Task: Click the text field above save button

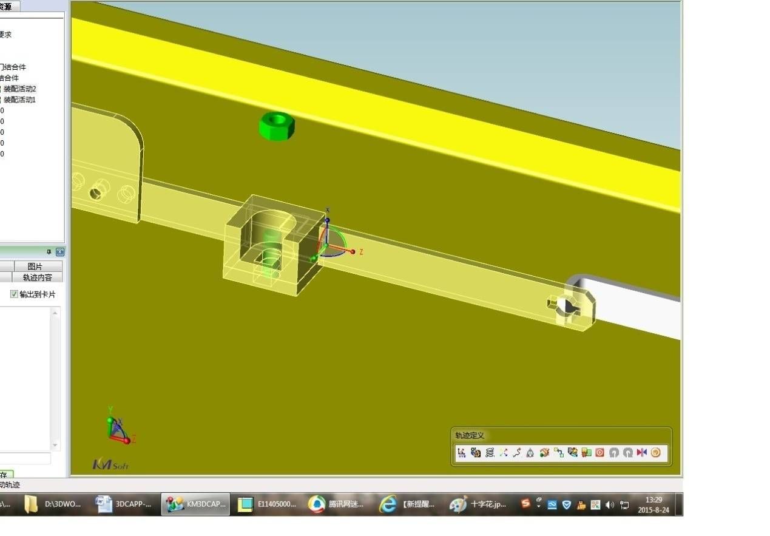Action: coord(25,458)
